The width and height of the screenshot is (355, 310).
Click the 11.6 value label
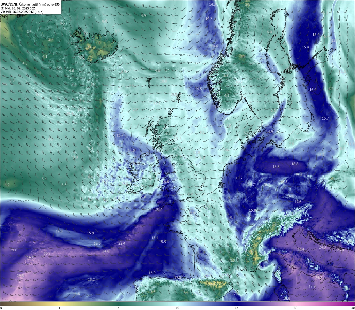click(x=76, y=294)
